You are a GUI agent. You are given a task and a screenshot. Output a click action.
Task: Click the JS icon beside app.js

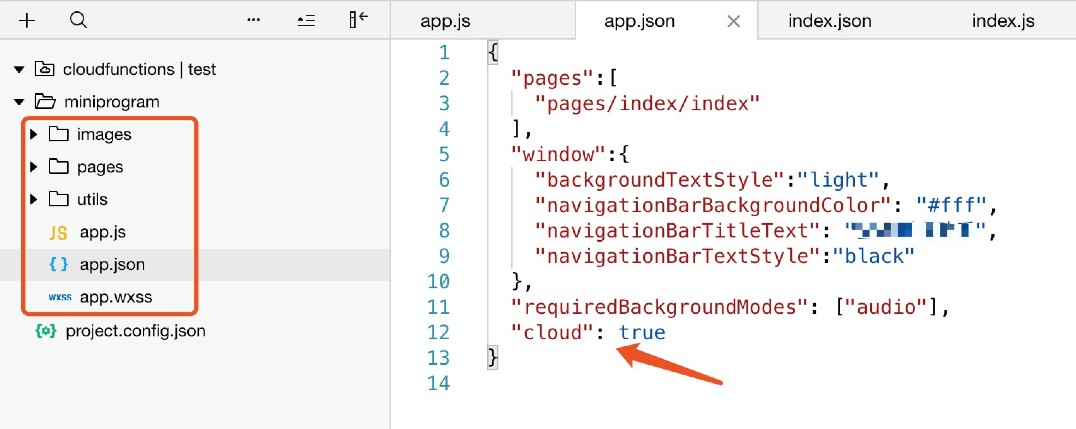point(58,232)
